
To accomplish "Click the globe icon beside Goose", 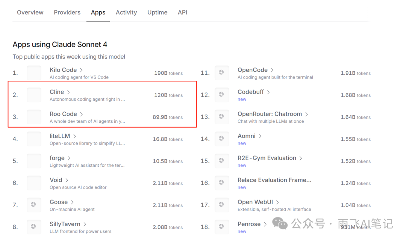I will coord(33,204).
